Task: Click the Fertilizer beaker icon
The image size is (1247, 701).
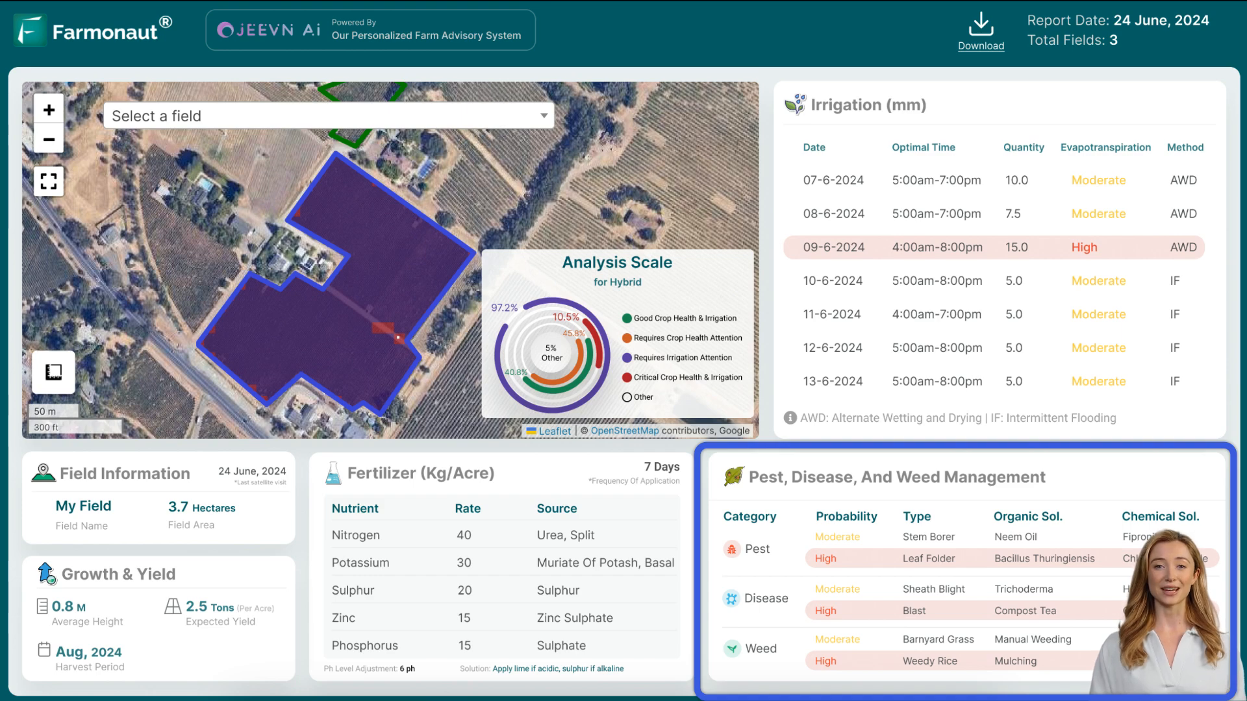Action: (x=333, y=473)
